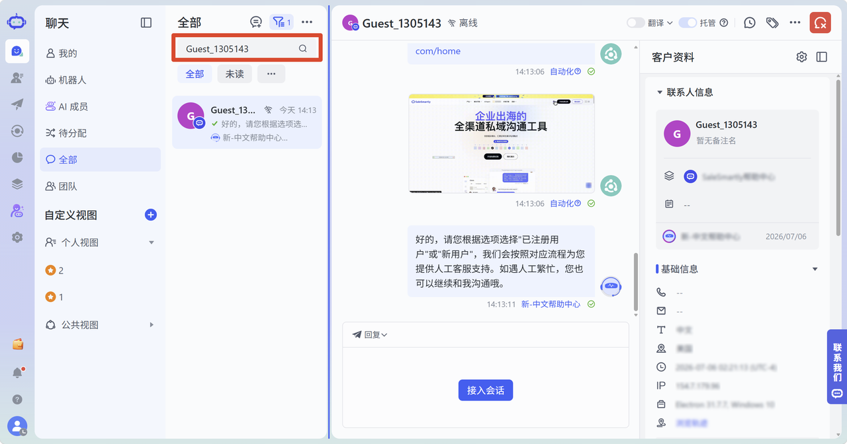This screenshot has width=847, height=444.
Task: Collapse the 联系人信息 section
Action: pos(660,92)
